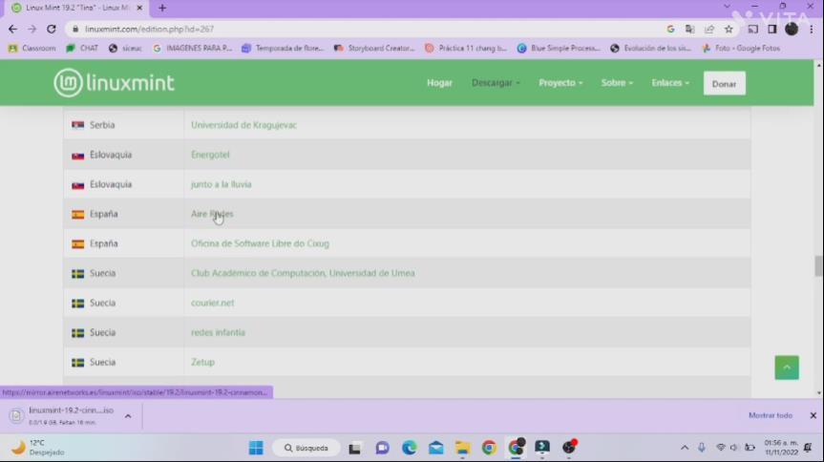Click the linuxmint logo
Image resolution: width=824 pixels, height=462 pixels.
(x=114, y=83)
